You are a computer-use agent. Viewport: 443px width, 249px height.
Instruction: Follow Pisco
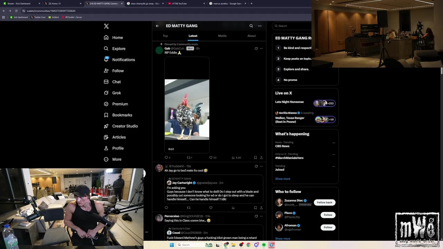[x=328, y=215]
